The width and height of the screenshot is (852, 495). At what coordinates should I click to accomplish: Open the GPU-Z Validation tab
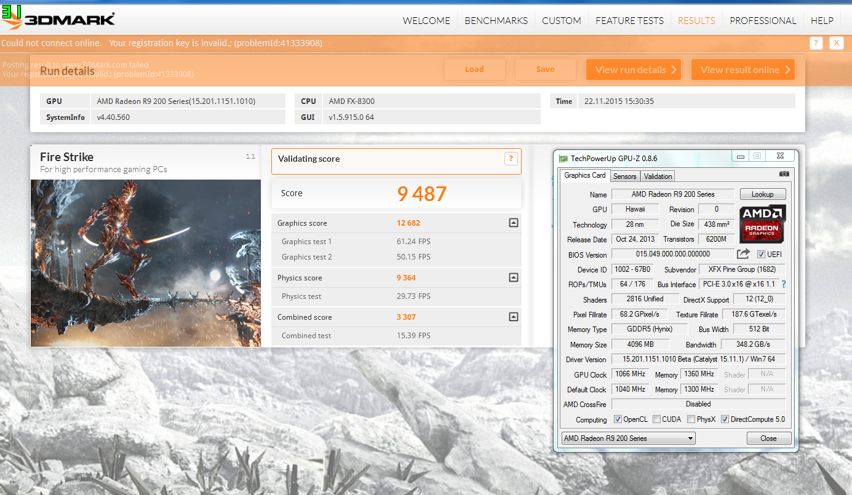pyautogui.click(x=658, y=176)
